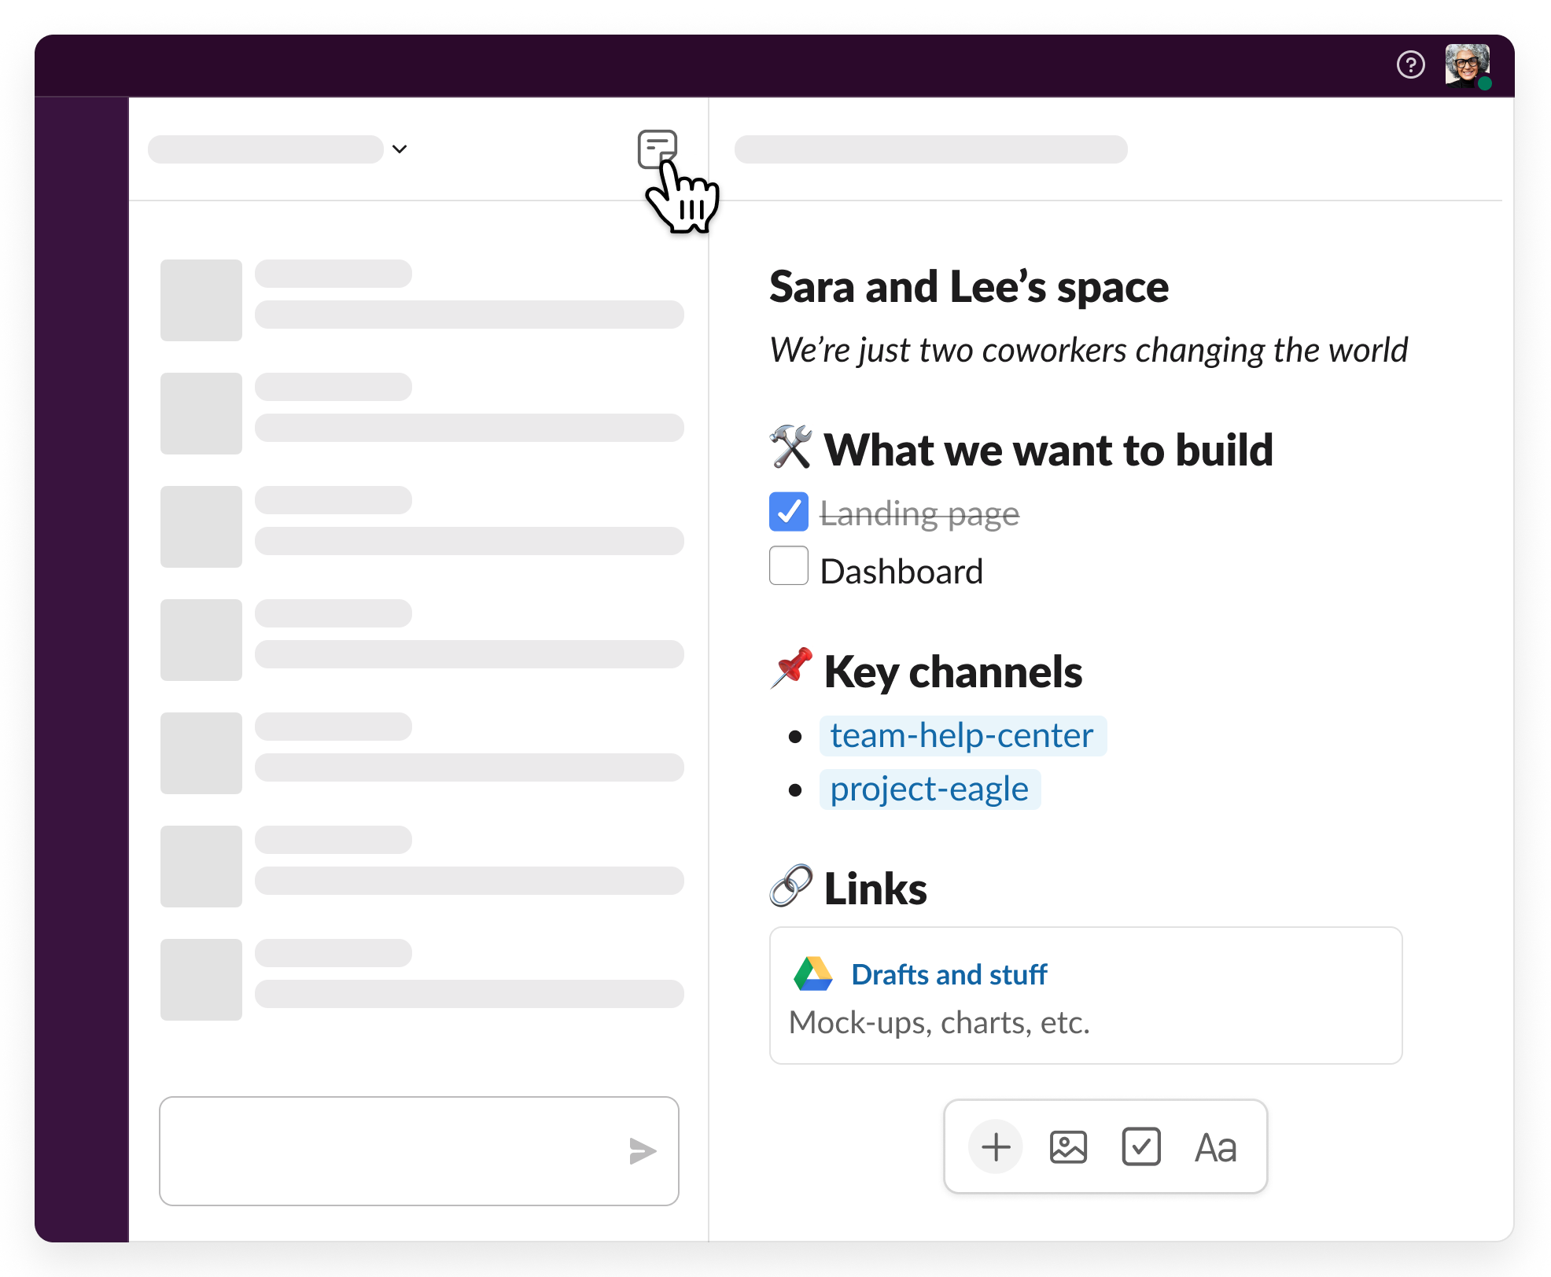Open the canvas from the conversation header icon

[x=658, y=149]
